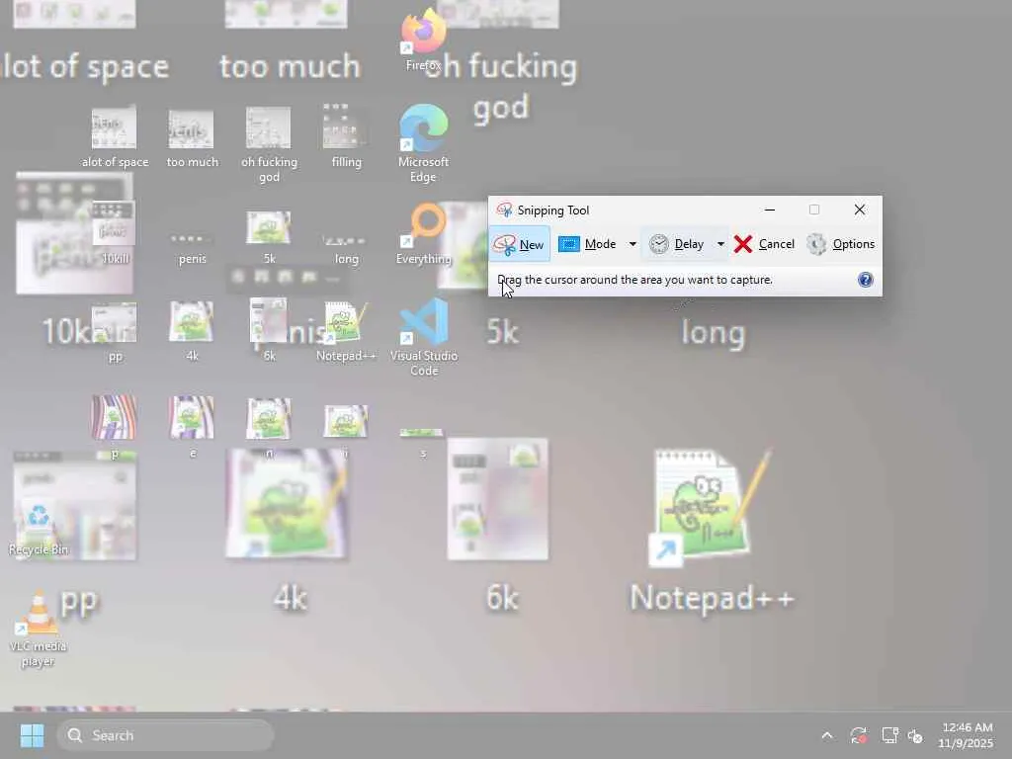Viewport: 1012px width, 759px height.
Task: Cancel the current snip
Action: pyautogui.click(x=765, y=244)
